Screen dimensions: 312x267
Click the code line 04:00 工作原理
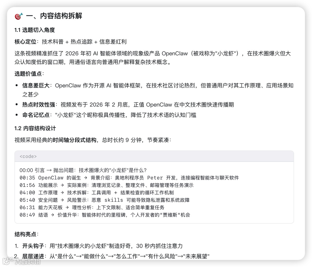tap(97, 193)
